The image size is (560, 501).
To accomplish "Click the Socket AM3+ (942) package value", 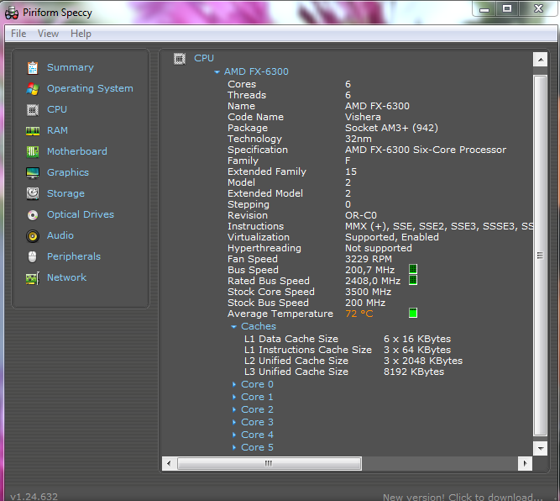I will click(391, 128).
